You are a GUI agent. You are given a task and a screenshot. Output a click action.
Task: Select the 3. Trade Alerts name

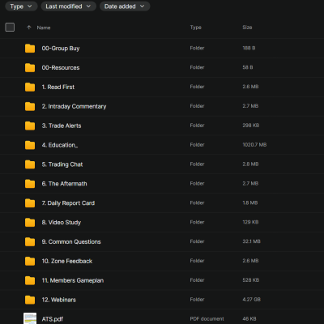[x=62, y=126]
